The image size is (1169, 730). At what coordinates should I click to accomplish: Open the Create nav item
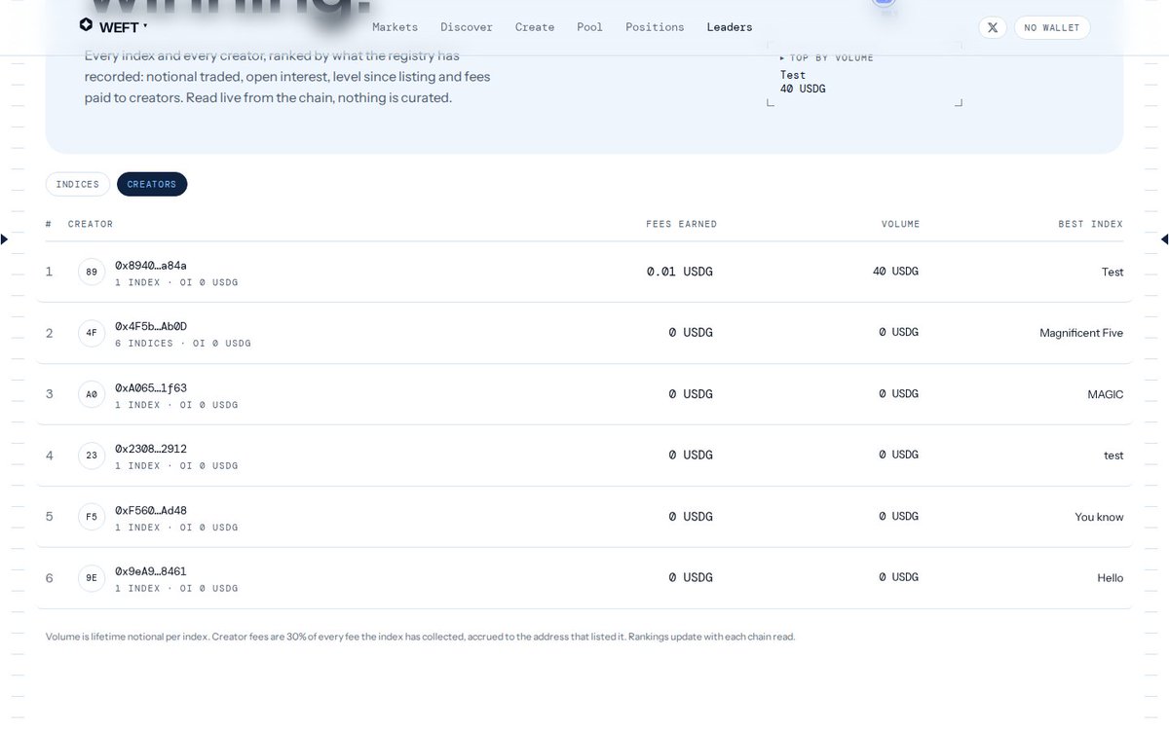[x=535, y=27]
